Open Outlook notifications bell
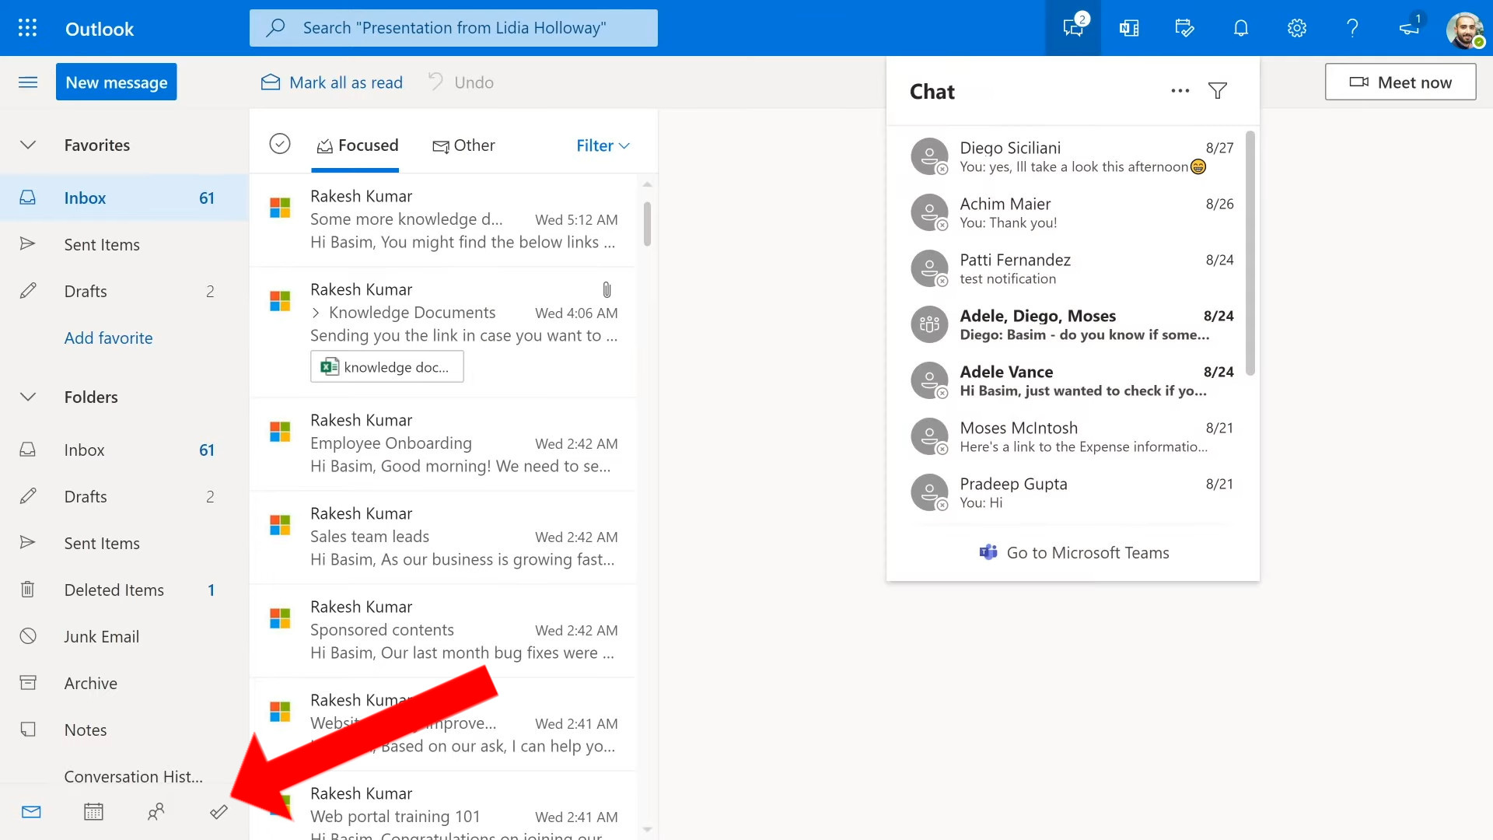The height and width of the screenshot is (840, 1493). click(1240, 27)
